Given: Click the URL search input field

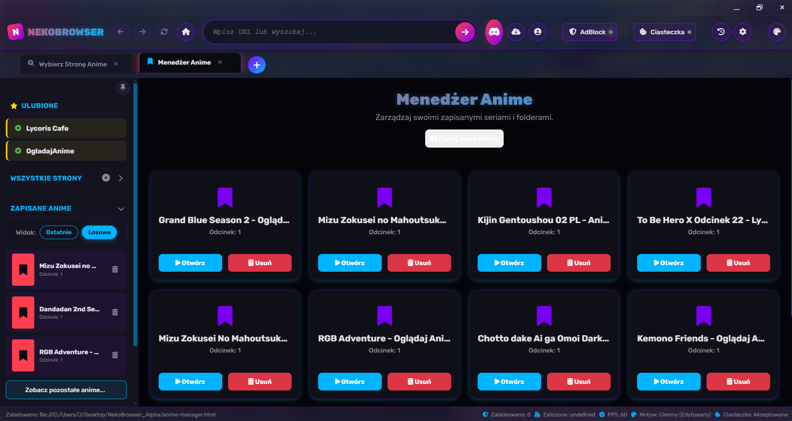Looking at the screenshot, I should (331, 32).
